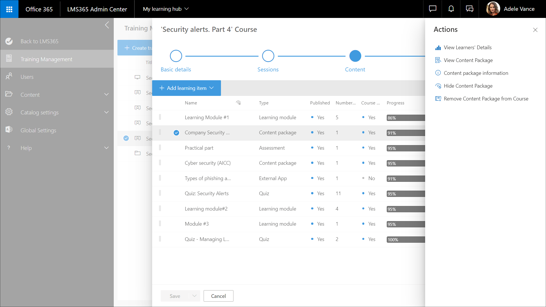The height and width of the screenshot is (307, 546).
Task: Click the 86% progress bar for Learning Module #1
Action: point(406,118)
